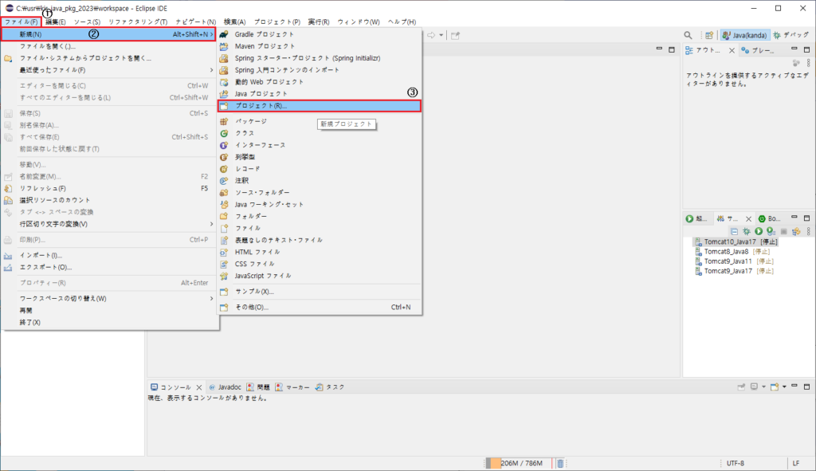
Task: Switch to the デバッグ perspective
Action: (x=791, y=35)
